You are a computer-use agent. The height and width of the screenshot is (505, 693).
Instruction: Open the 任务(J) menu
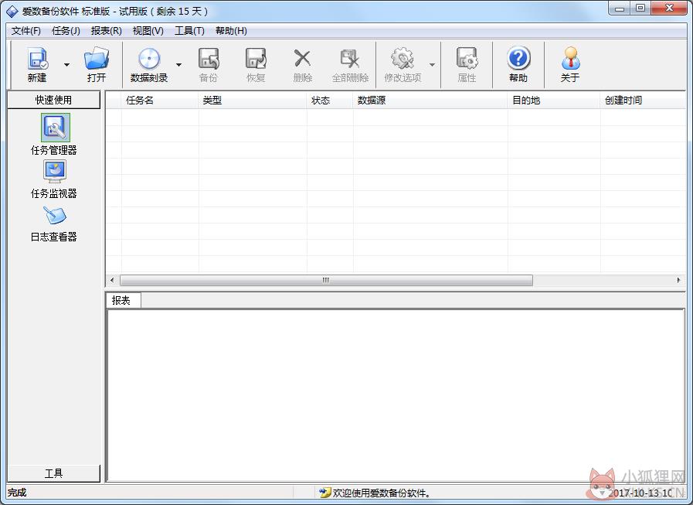pyautogui.click(x=66, y=30)
